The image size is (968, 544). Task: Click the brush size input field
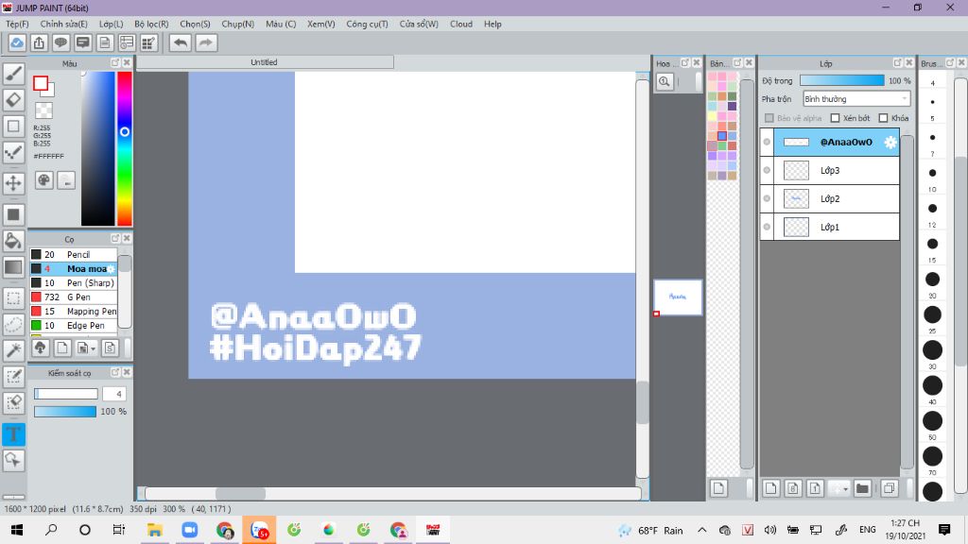[114, 394]
